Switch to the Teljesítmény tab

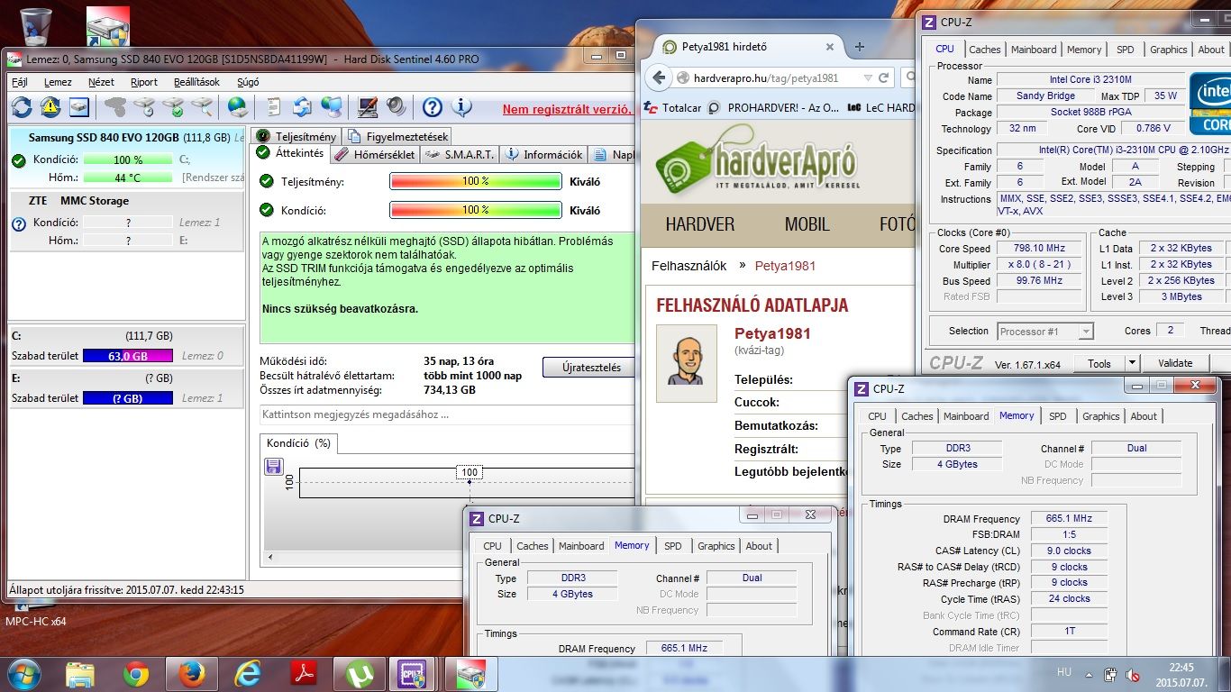pyautogui.click(x=296, y=136)
